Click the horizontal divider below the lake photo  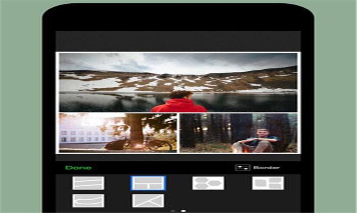tap(178, 113)
